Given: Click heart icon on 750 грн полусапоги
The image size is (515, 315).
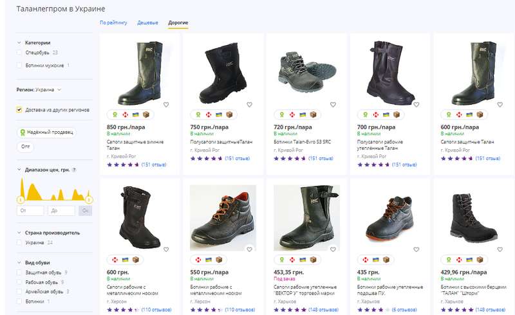Looking at the screenshot, I should (x=249, y=104).
